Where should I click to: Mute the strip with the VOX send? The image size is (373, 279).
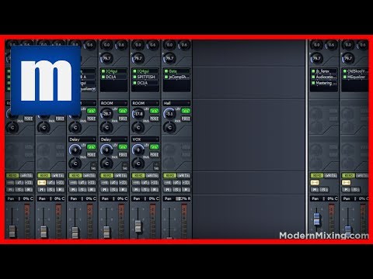click(136, 190)
